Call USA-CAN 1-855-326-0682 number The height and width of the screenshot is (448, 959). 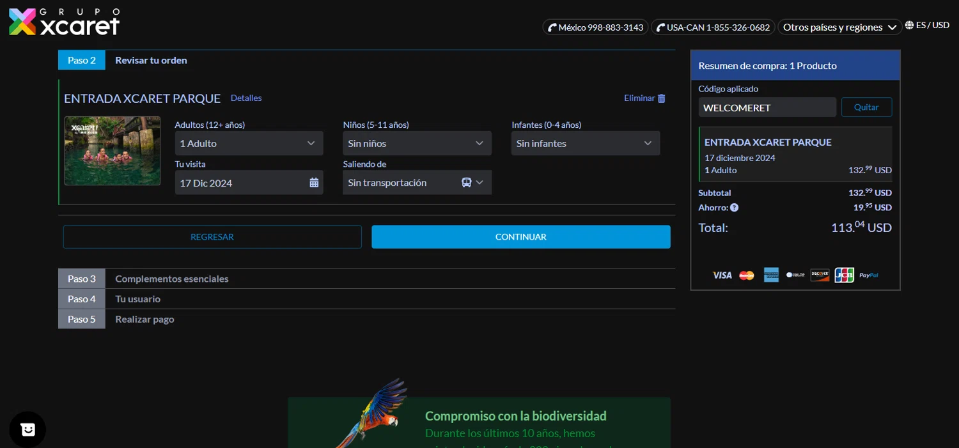713,27
